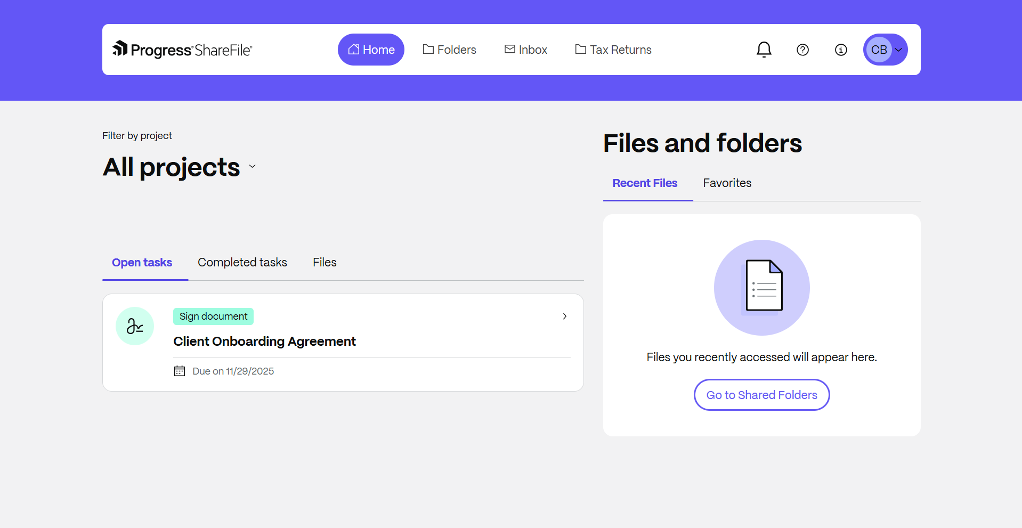This screenshot has height=528, width=1022.
Task: Select the Files tab
Action: click(x=325, y=262)
